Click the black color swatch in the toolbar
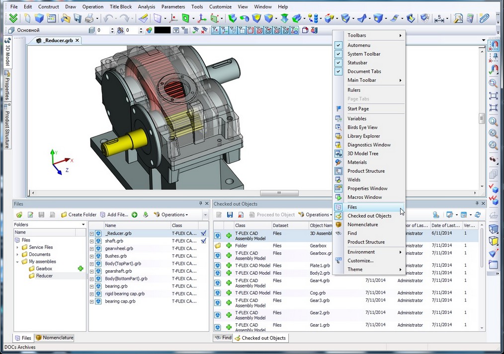504x354 pixels. (x=163, y=30)
